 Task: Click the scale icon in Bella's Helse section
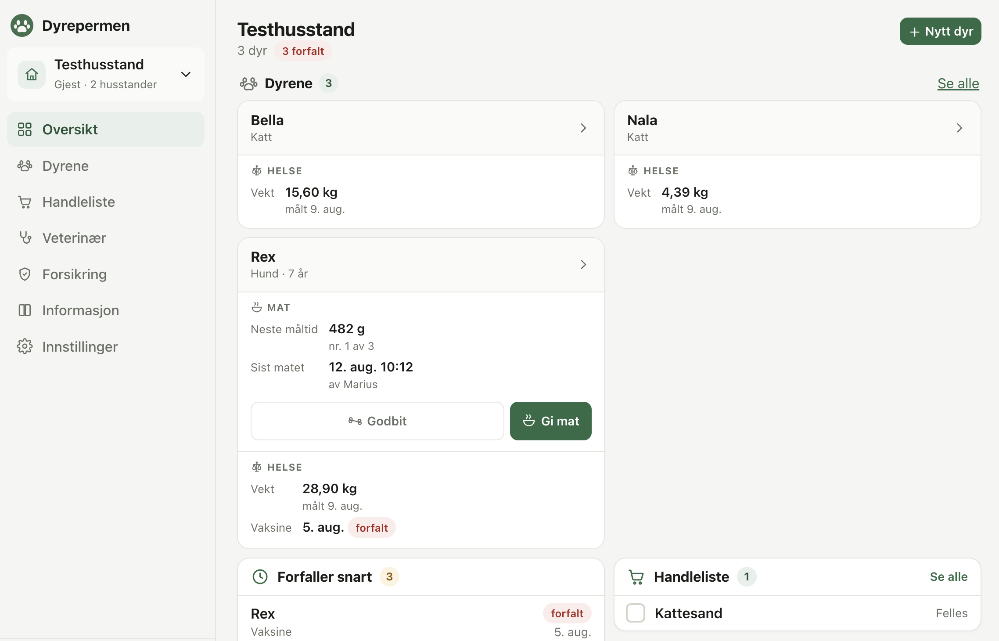point(257,171)
